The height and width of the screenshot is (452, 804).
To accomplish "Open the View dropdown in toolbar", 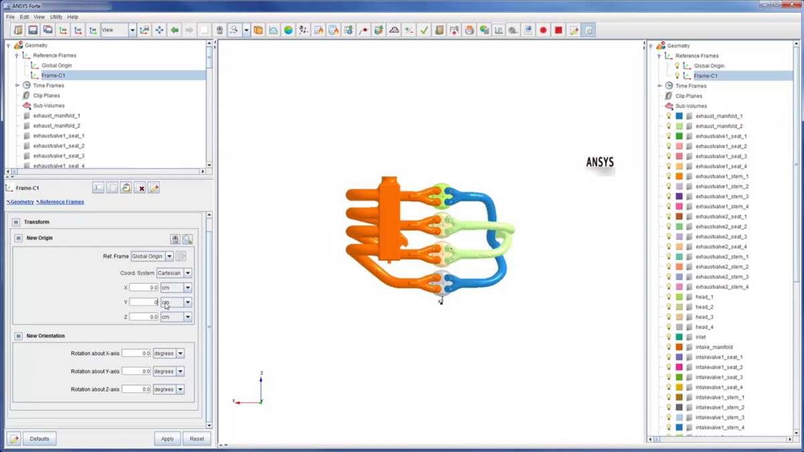I will (132, 30).
